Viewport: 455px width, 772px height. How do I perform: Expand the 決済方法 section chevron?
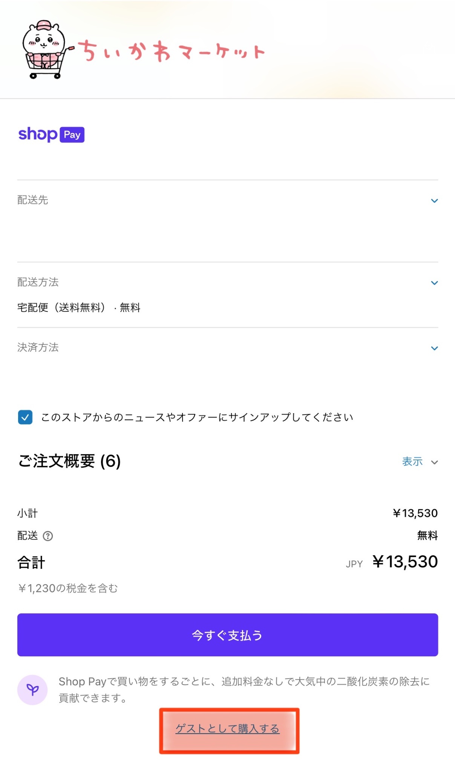(434, 348)
